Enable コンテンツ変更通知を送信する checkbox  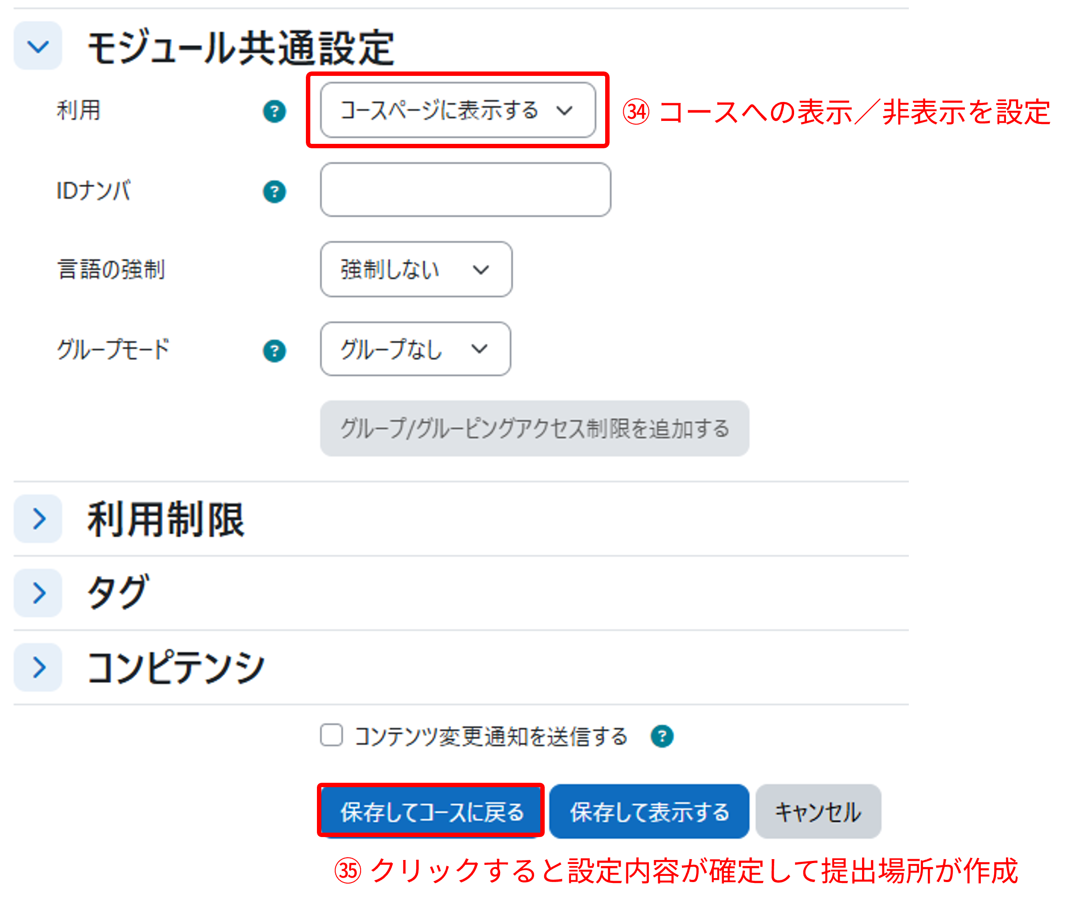331,735
